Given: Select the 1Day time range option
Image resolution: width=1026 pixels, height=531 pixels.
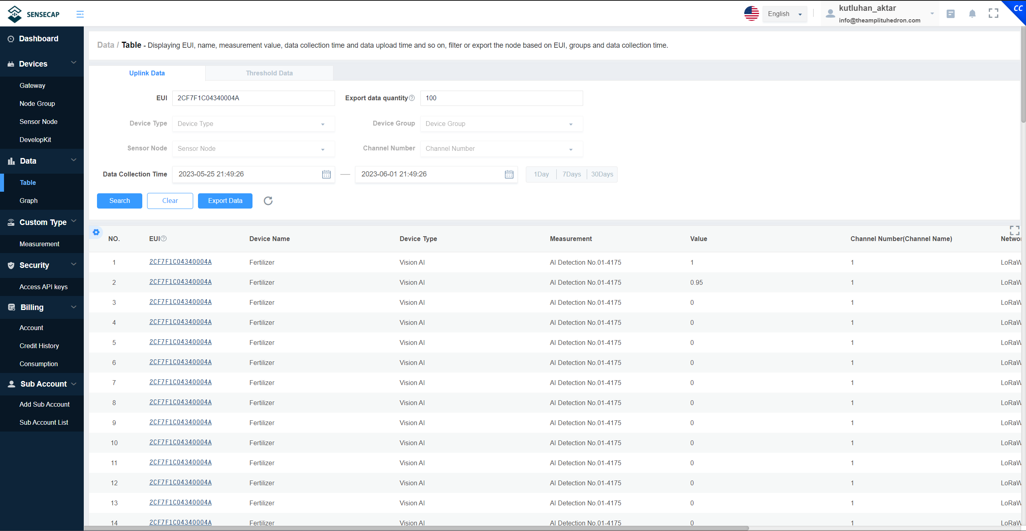Looking at the screenshot, I should [x=541, y=174].
